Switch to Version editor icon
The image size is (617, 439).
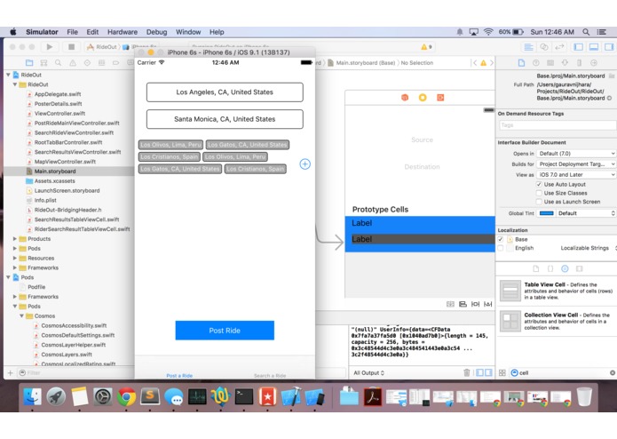[x=559, y=47]
